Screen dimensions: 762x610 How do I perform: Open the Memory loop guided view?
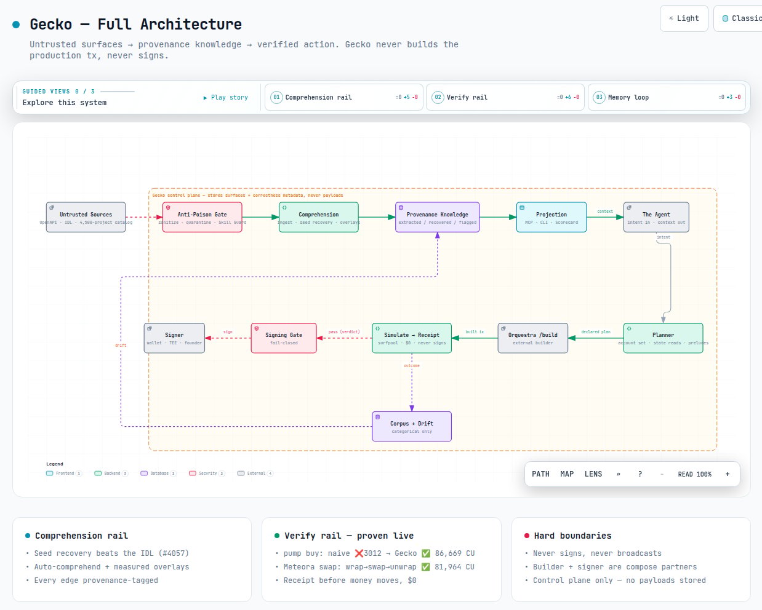coord(667,97)
